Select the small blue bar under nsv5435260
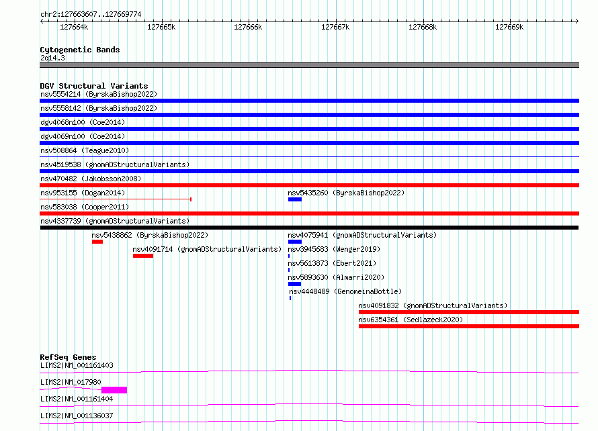Screen dimensions: 598x431 [295, 199]
